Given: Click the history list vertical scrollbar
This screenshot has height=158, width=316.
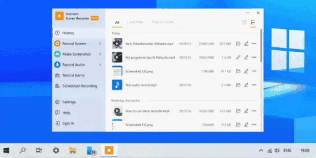Looking at the screenshot, I should click(261, 46).
